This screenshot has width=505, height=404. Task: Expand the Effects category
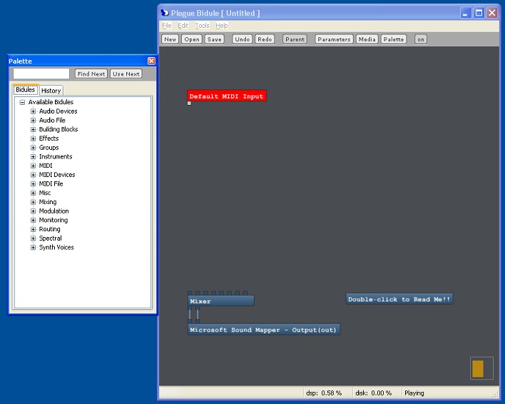[34, 138]
